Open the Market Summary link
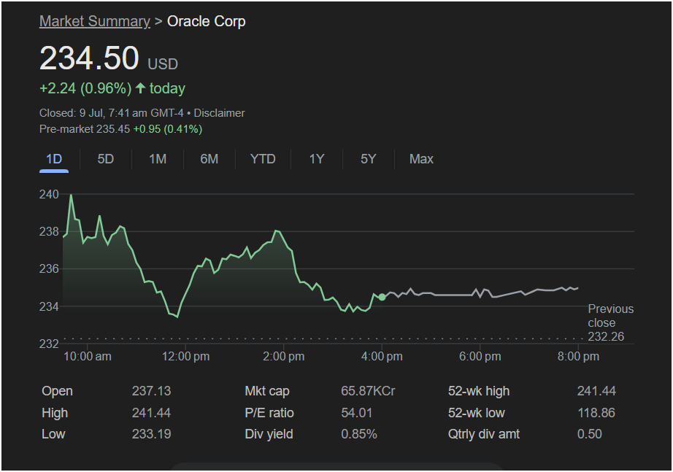The height and width of the screenshot is (472, 673). coord(95,21)
